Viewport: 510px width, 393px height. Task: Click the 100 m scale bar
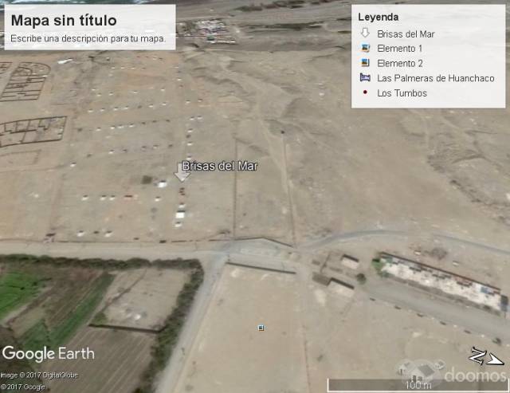418,385
